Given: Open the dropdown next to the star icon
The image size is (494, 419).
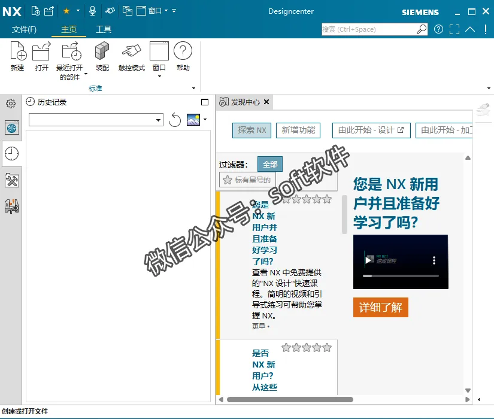Looking at the screenshot, I should point(78,11).
